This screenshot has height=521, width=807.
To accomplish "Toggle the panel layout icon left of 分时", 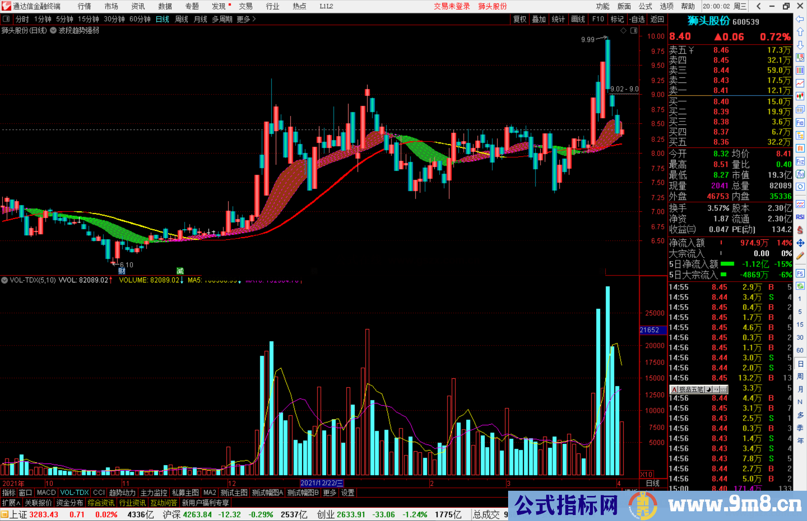I will [x=6, y=19].
